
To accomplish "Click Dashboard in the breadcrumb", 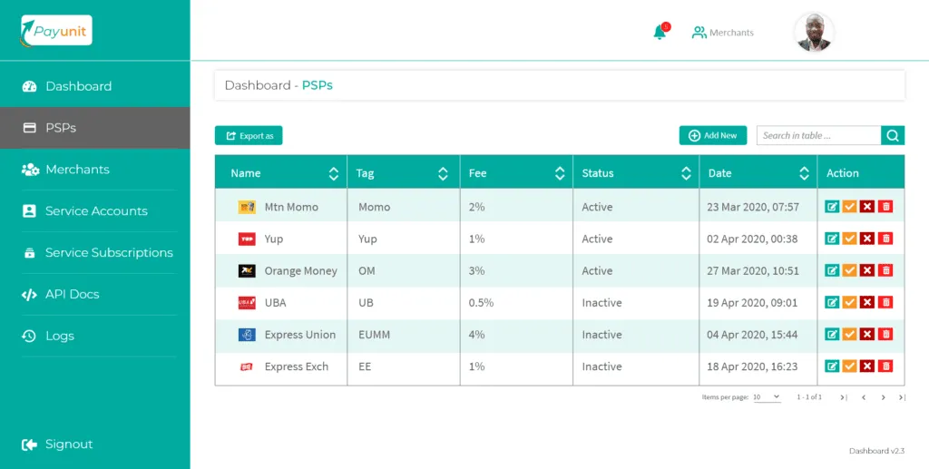I will point(258,85).
